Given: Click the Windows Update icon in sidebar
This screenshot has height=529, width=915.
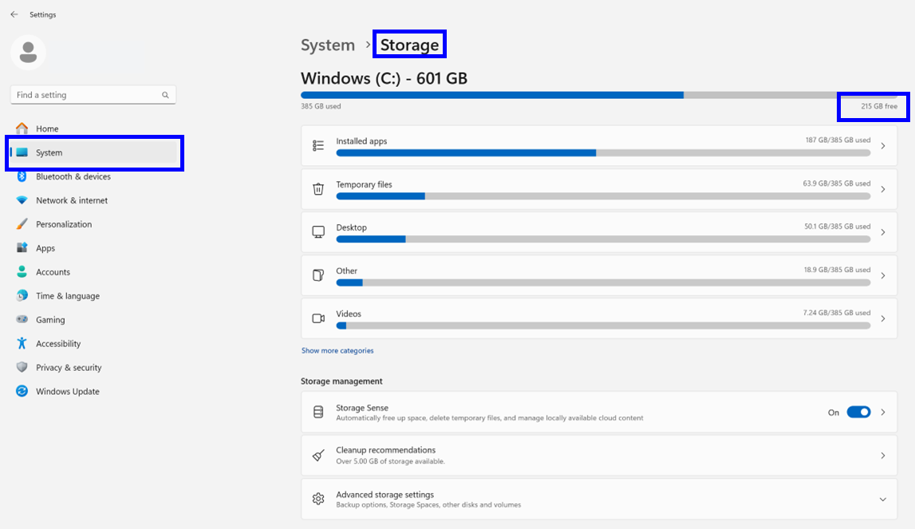Looking at the screenshot, I should (x=22, y=392).
